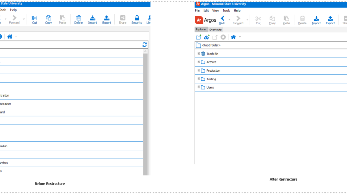
Task: Click Cut scissors in After Restructure toolbar
Action: [x=258, y=20]
